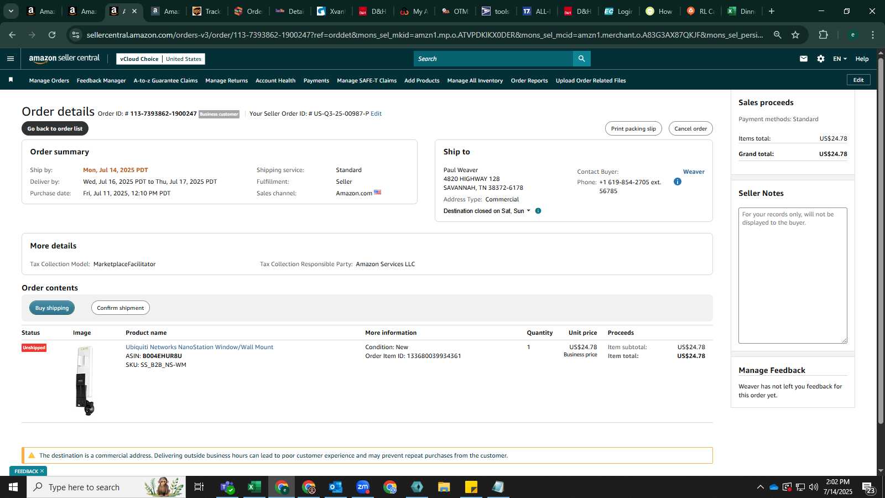Open Upload Order Related Files menu item
The image size is (885, 498).
point(591,81)
